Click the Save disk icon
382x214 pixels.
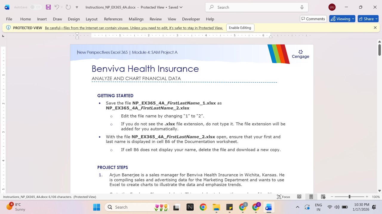[48, 7]
